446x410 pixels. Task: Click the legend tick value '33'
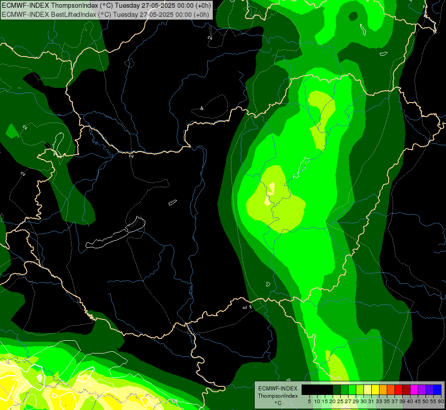[379, 401]
